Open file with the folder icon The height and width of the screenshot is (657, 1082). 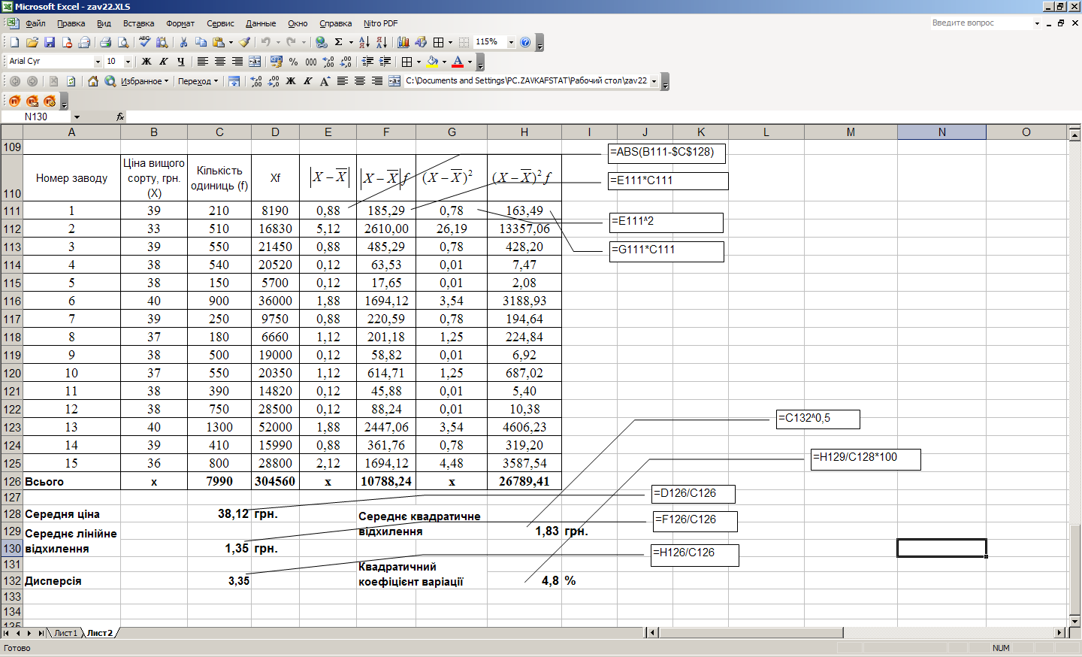coord(32,42)
